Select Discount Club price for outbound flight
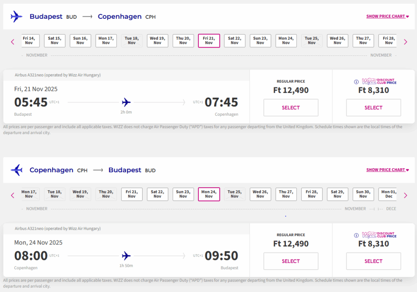 pos(373,108)
